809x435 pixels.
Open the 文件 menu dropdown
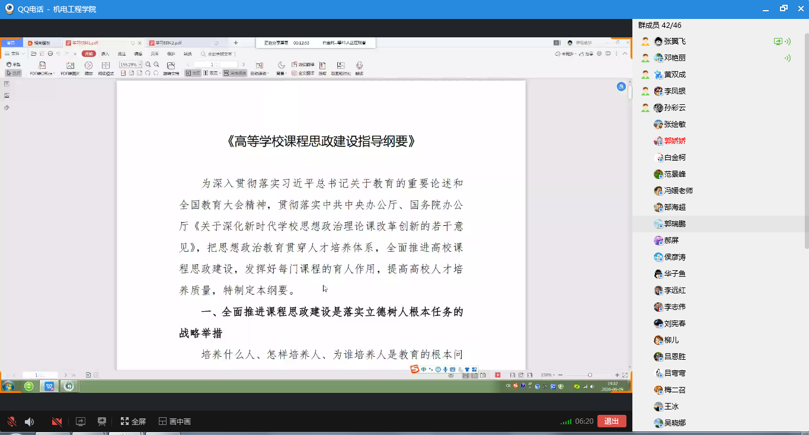point(15,54)
